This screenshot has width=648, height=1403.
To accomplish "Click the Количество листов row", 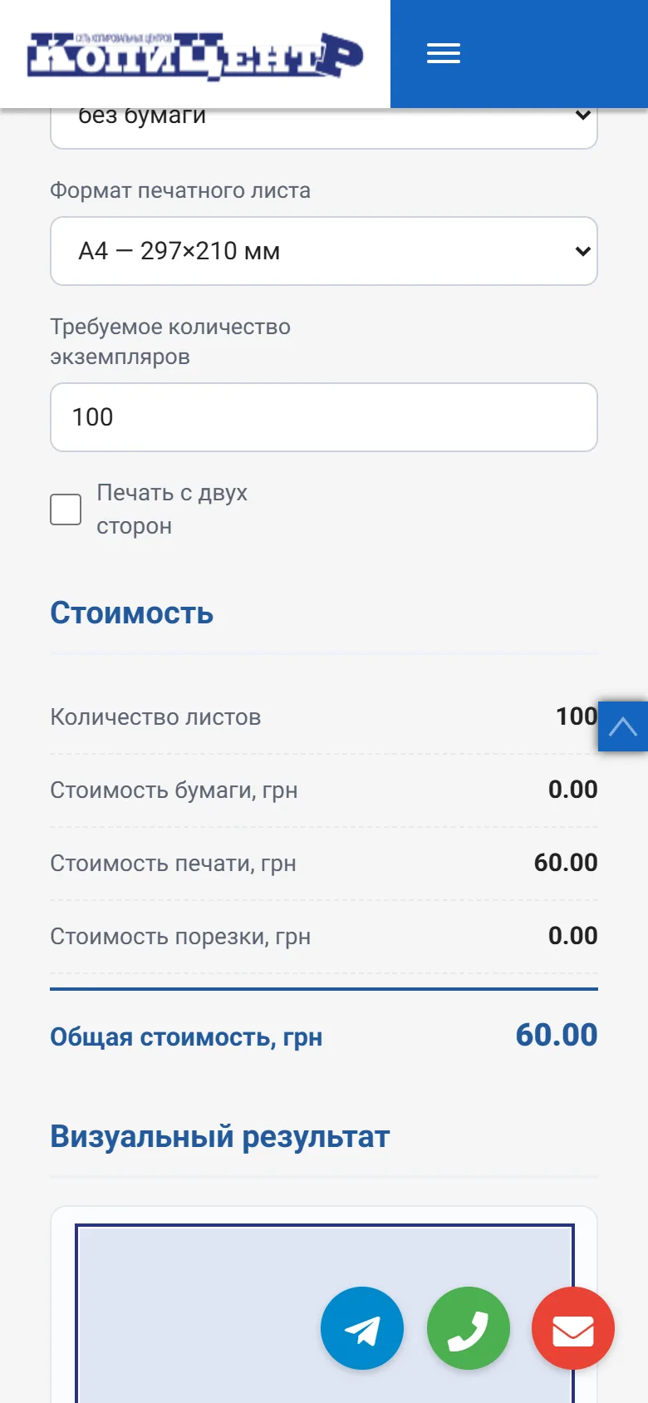I will 324,716.
